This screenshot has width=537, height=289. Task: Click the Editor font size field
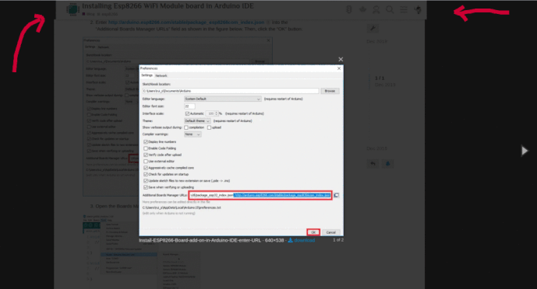click(189, 106)
